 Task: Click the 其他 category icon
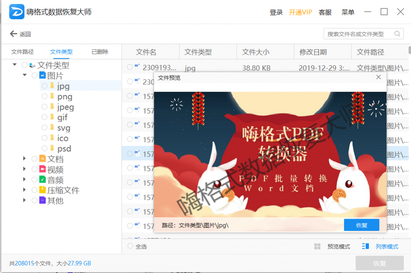coord(42,200)
